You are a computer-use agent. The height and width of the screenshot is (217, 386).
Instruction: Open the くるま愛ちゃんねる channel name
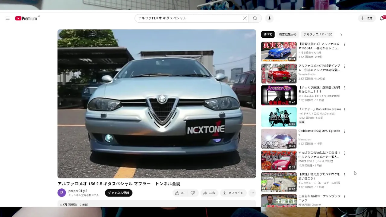[310, 52]
